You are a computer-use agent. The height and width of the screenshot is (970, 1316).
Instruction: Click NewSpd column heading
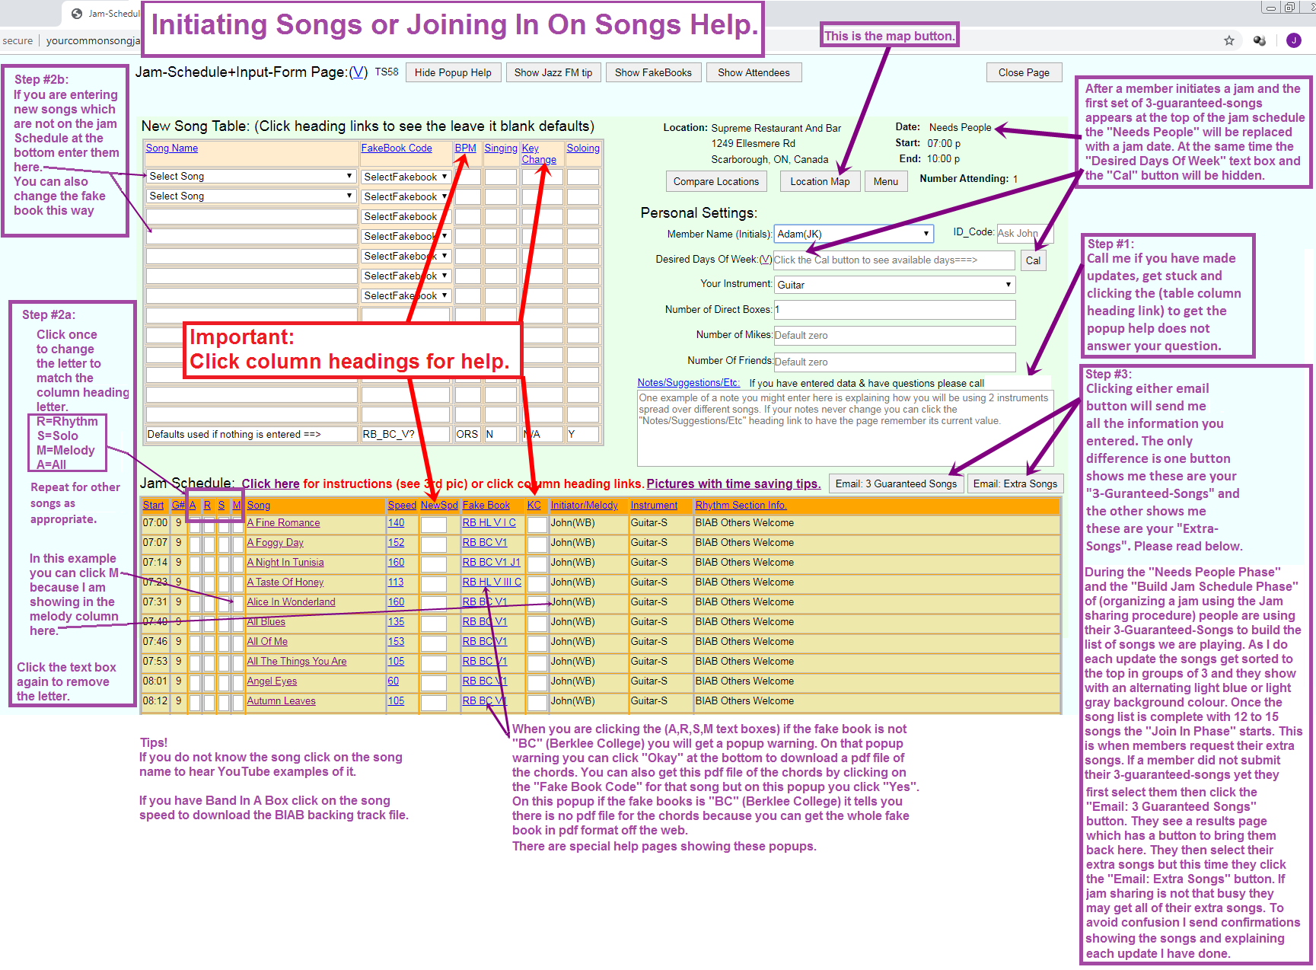[x=439, y=506]
